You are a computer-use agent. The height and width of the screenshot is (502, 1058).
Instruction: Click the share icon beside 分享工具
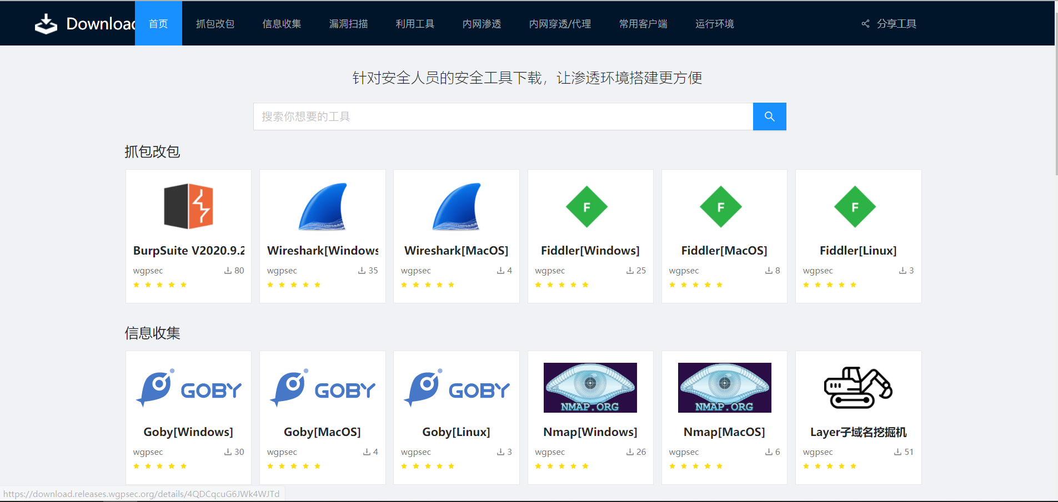click(x=865, y=24)
